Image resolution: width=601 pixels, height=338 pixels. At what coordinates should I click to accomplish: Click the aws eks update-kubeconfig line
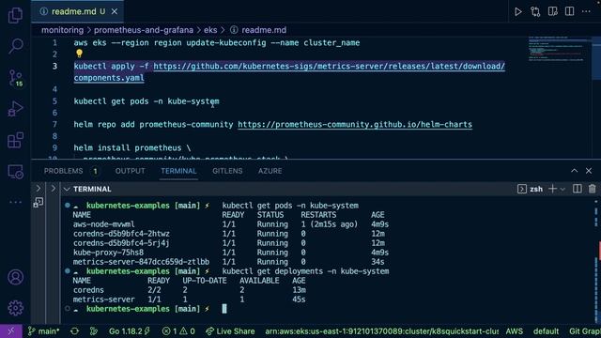[x=217, y=43]
